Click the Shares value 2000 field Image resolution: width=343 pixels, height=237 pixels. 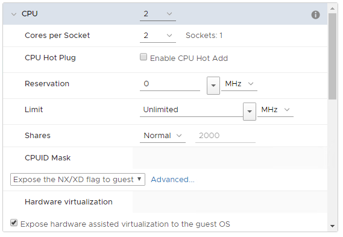[x=225, y=136]
